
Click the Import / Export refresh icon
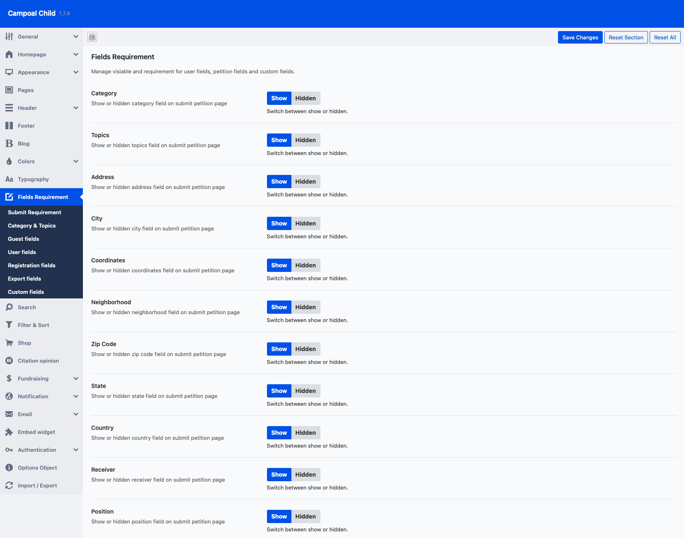(9, 485)
